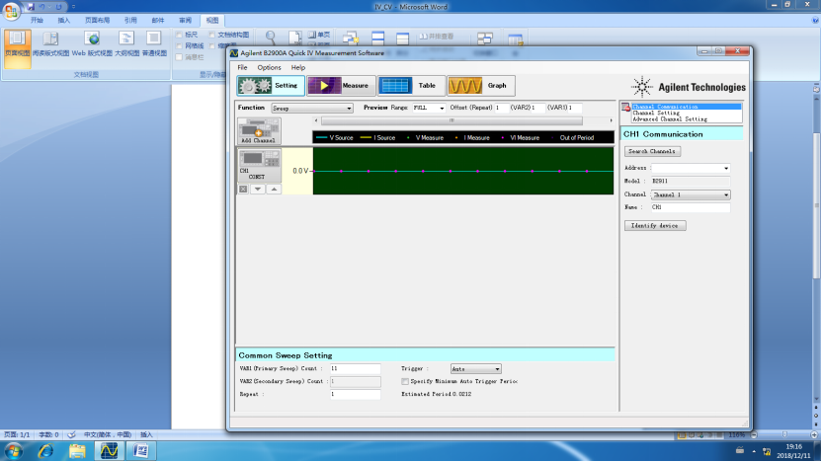Open the Options menu
The image size is (821, 462).
point(269,67)
